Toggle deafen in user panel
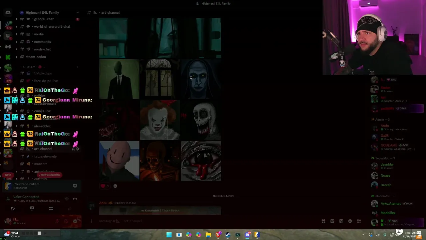 (66, 221)
